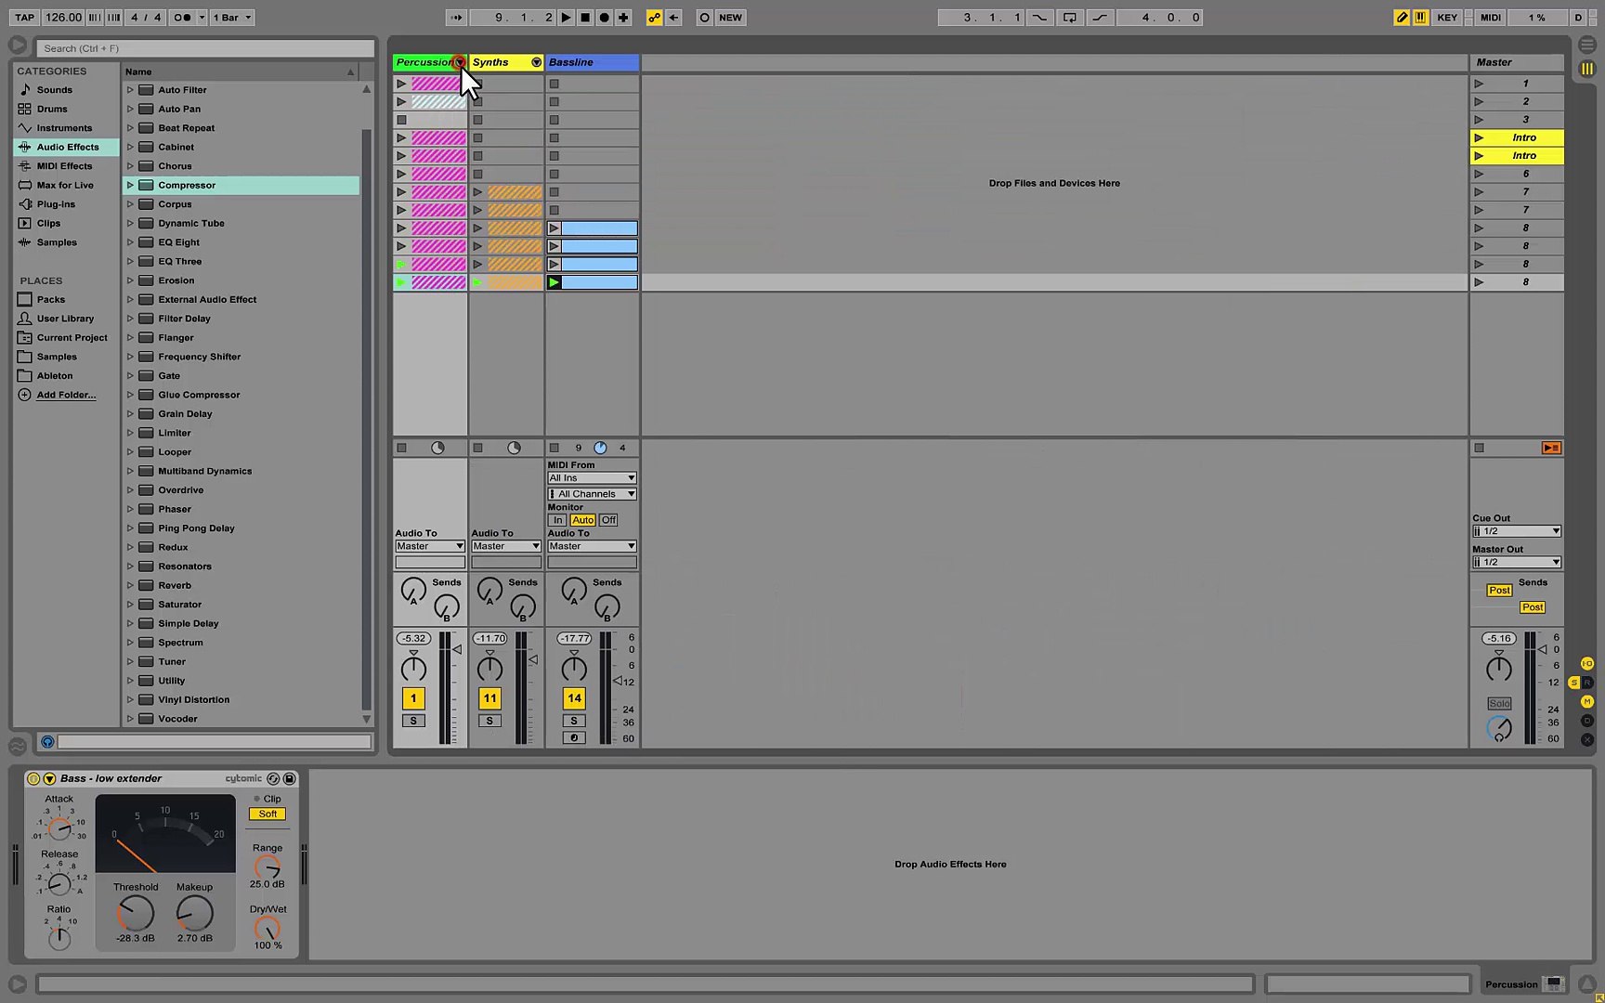
Task: Open the metronome settings dropdown arrow
Action: click(202, 17)
